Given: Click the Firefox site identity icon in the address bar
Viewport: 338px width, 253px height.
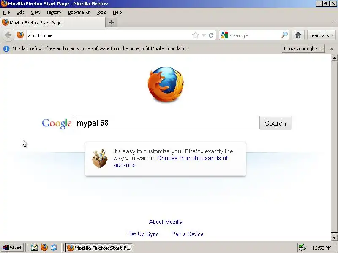Looking at the screenshot, I should click(x=20, y=35).
